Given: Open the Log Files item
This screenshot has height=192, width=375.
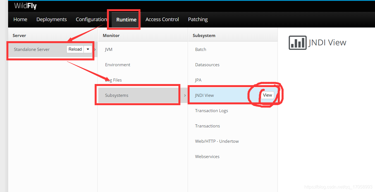Looking at the screenshot, I should pos(113,80).
